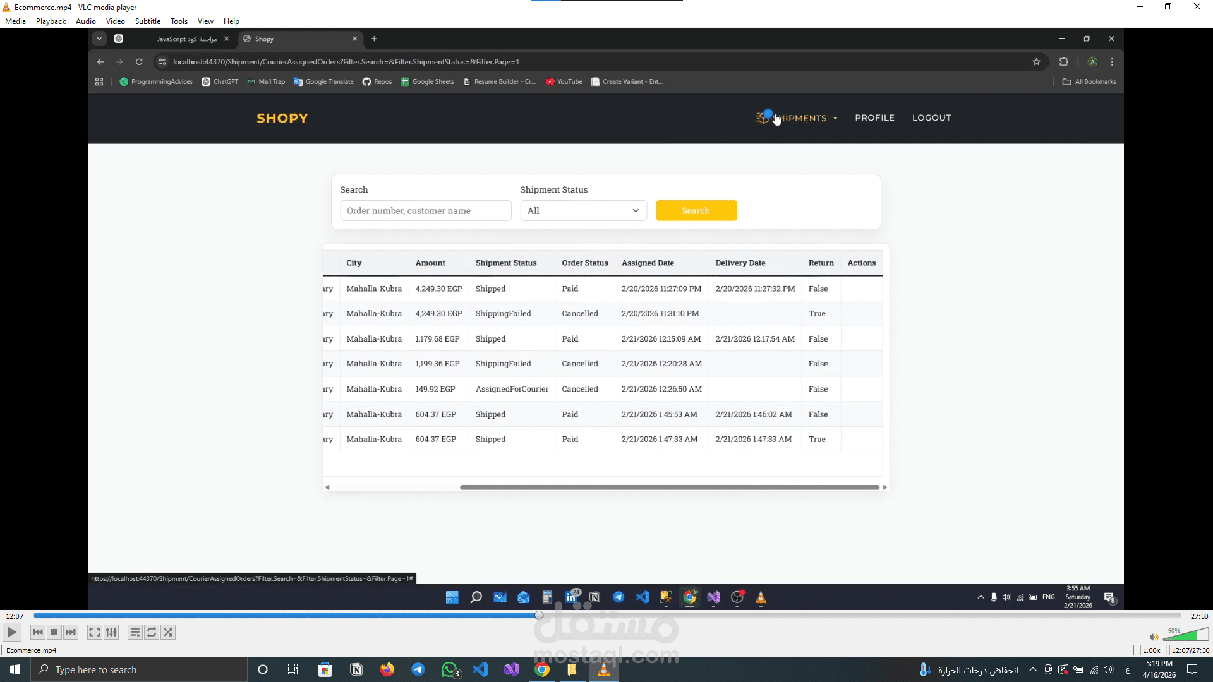Open the 1.00x playback speed selector
Image resolution: width=1213 pixels, height=682 pixels.
[x=1151, y=650]
